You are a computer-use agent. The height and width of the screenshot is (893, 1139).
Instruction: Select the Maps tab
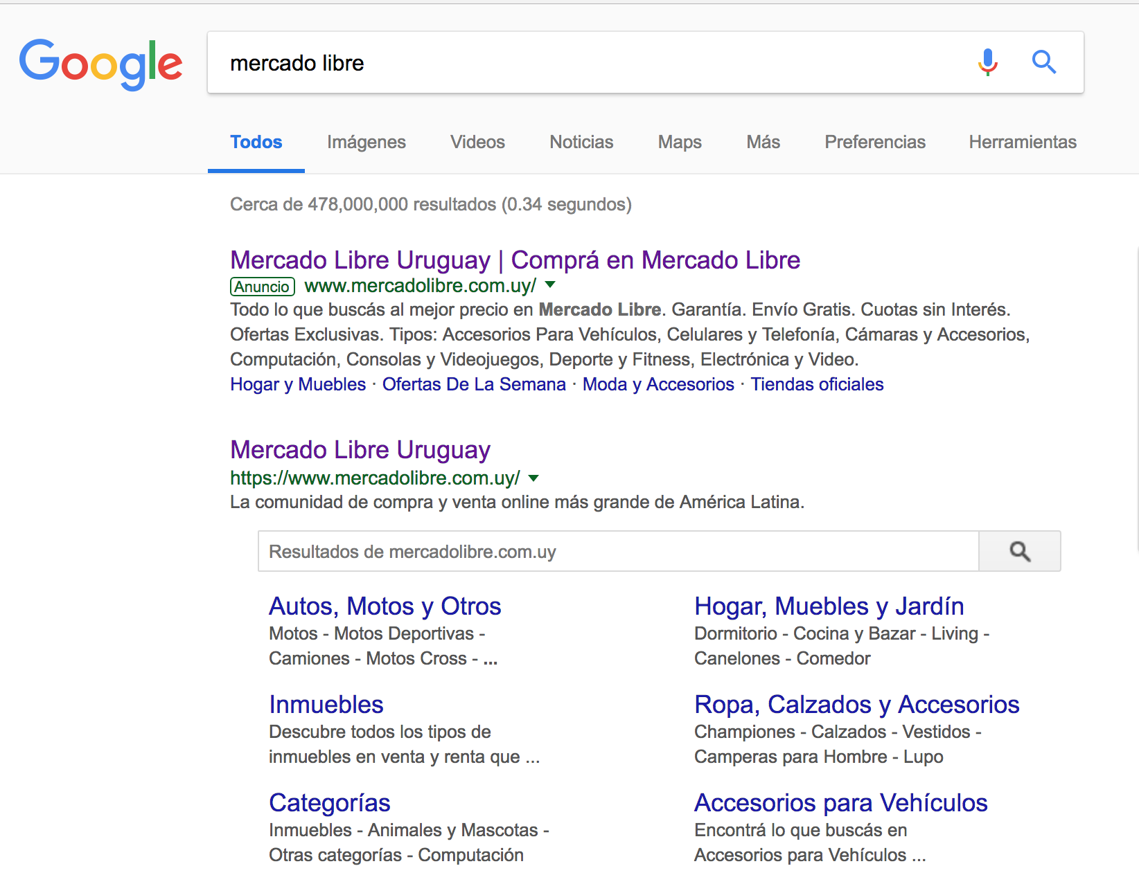679,142
